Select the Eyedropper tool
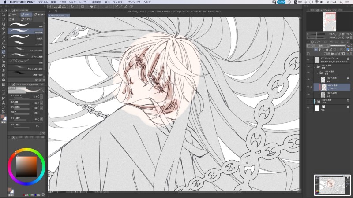Viewport: 353px width, 198px height. tap(4, 42)
